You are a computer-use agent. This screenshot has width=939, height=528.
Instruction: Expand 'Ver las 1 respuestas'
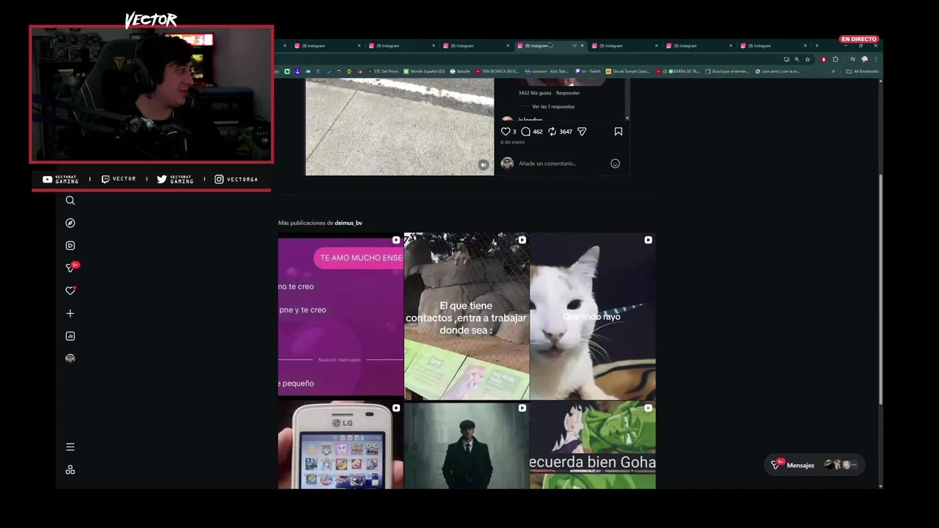[553, 106]
